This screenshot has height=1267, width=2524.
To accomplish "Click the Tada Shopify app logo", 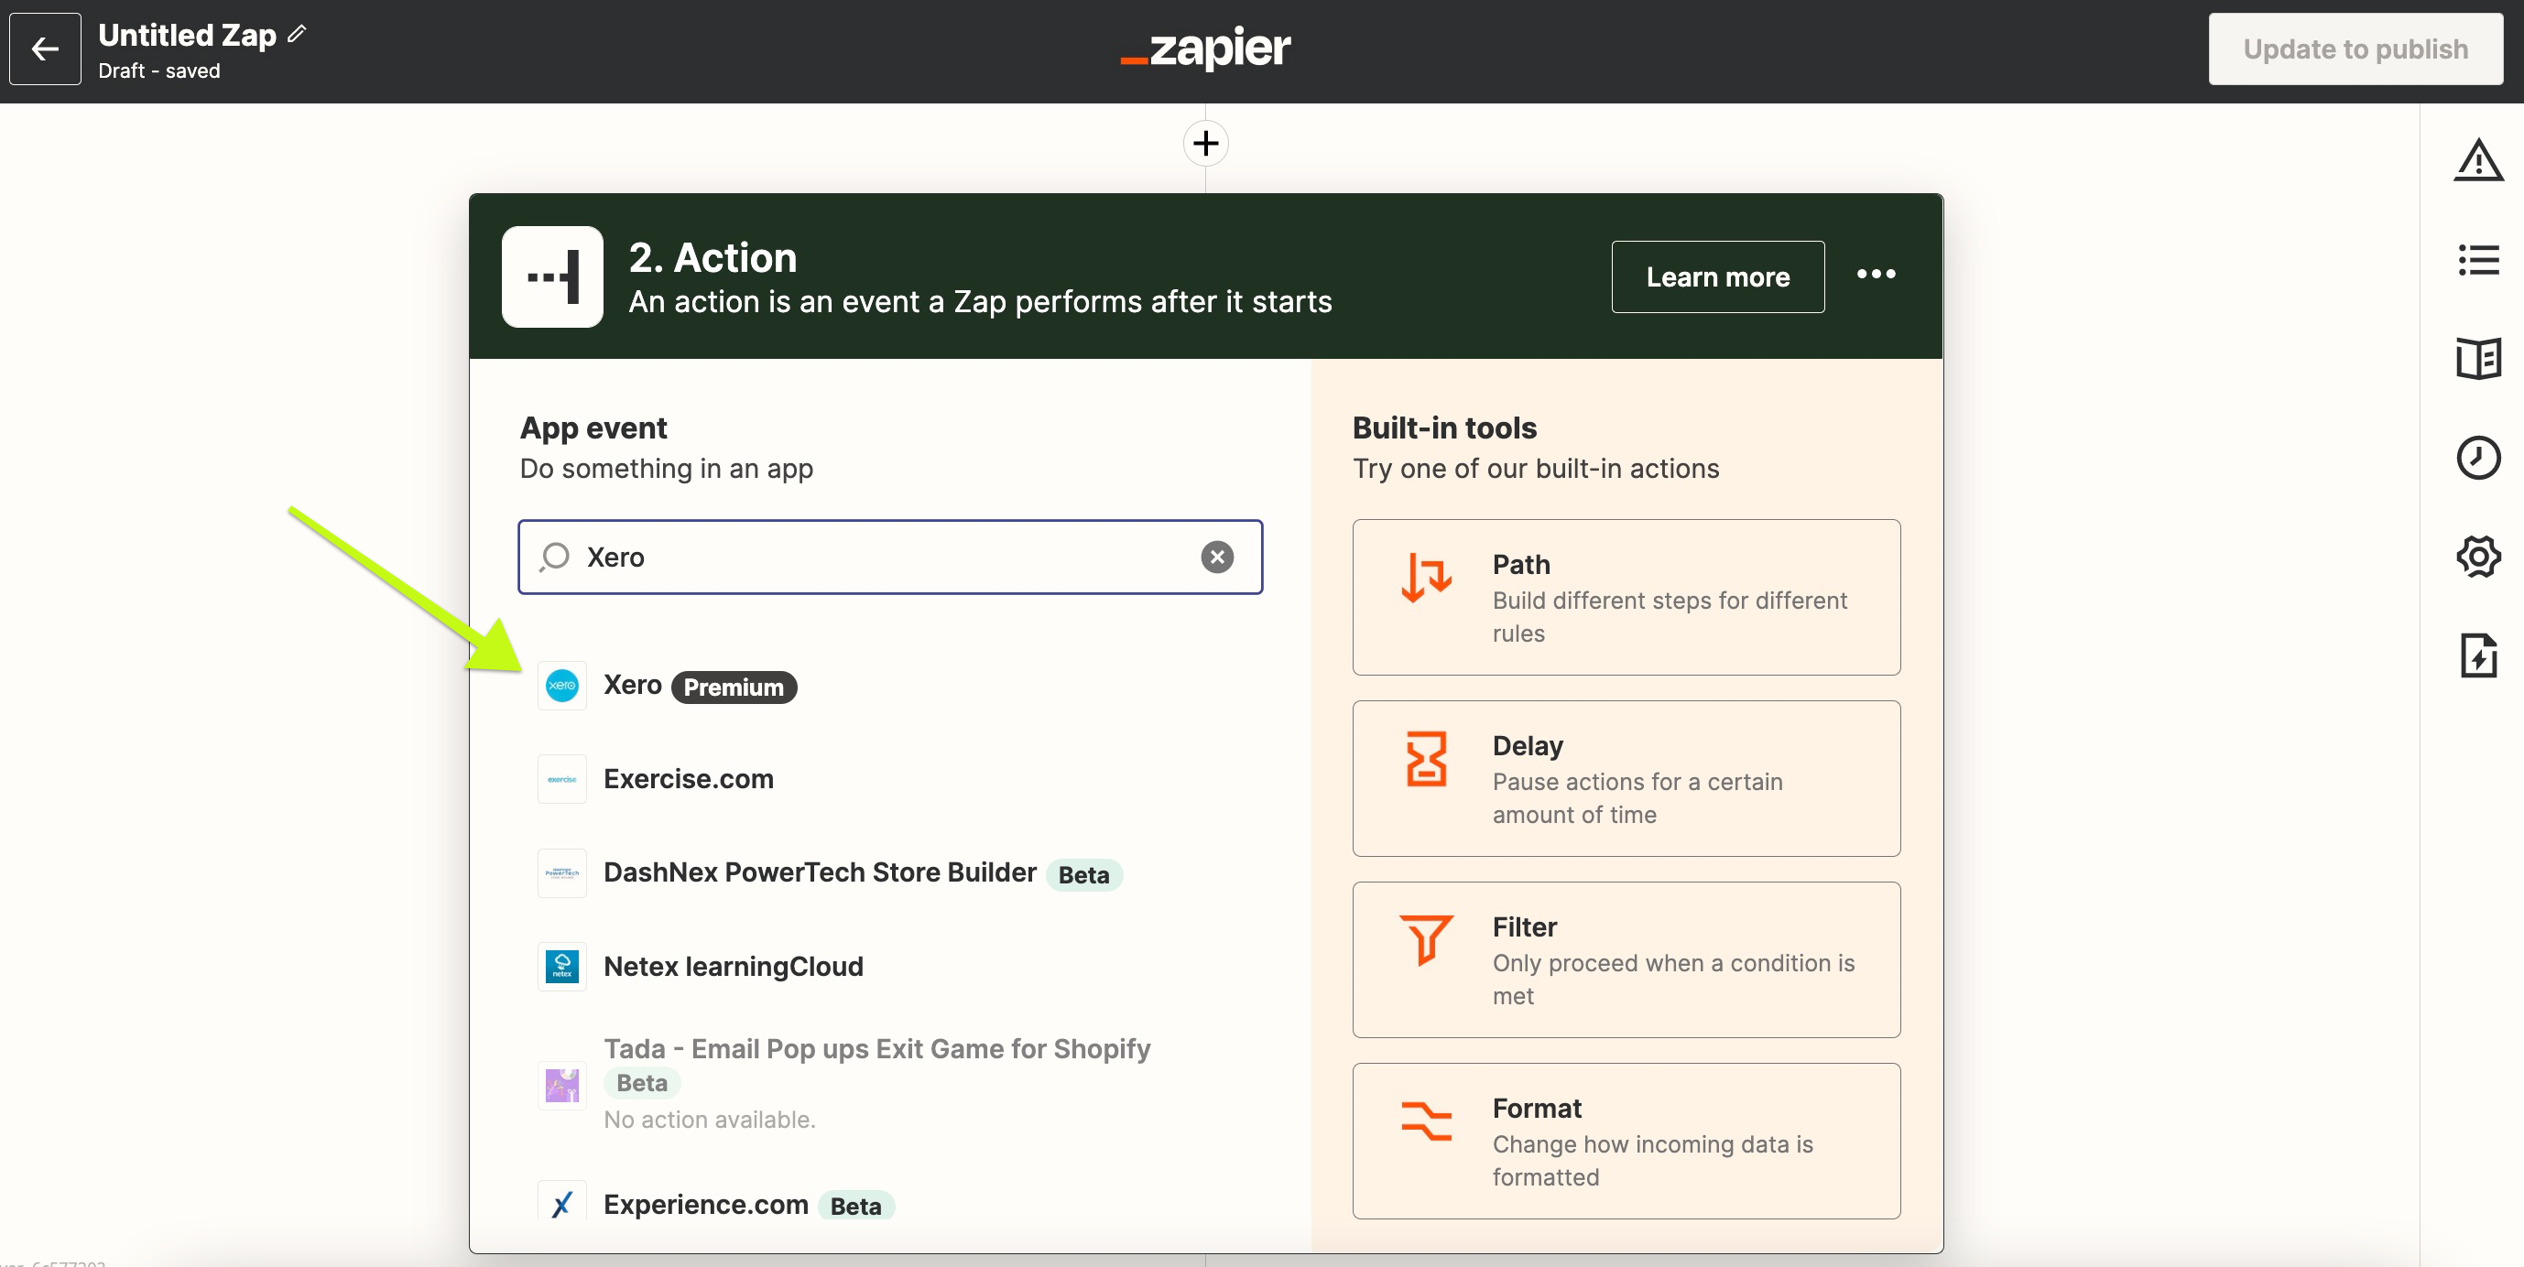I will pyautogui.click(x=562, y=1085).
